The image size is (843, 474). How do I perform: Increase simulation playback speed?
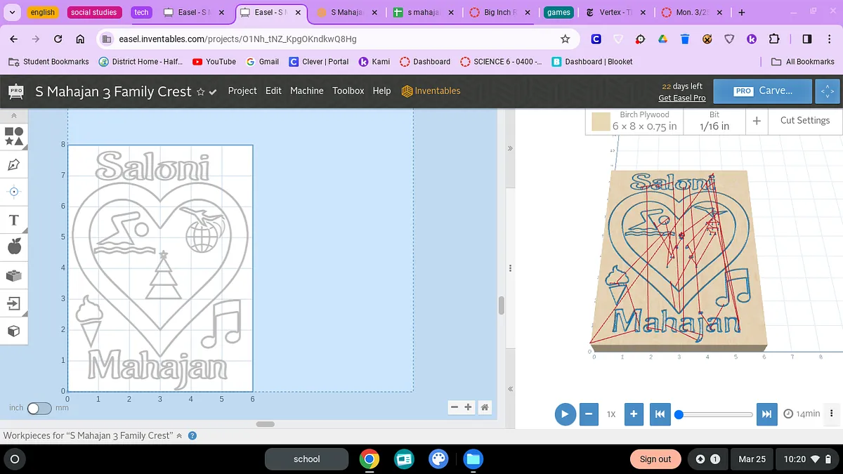634,414
